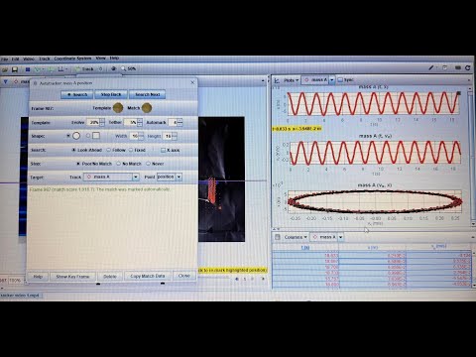Click the Track create button in toolbar
This screenshot has width=476, height=357.
coord(85,69)
